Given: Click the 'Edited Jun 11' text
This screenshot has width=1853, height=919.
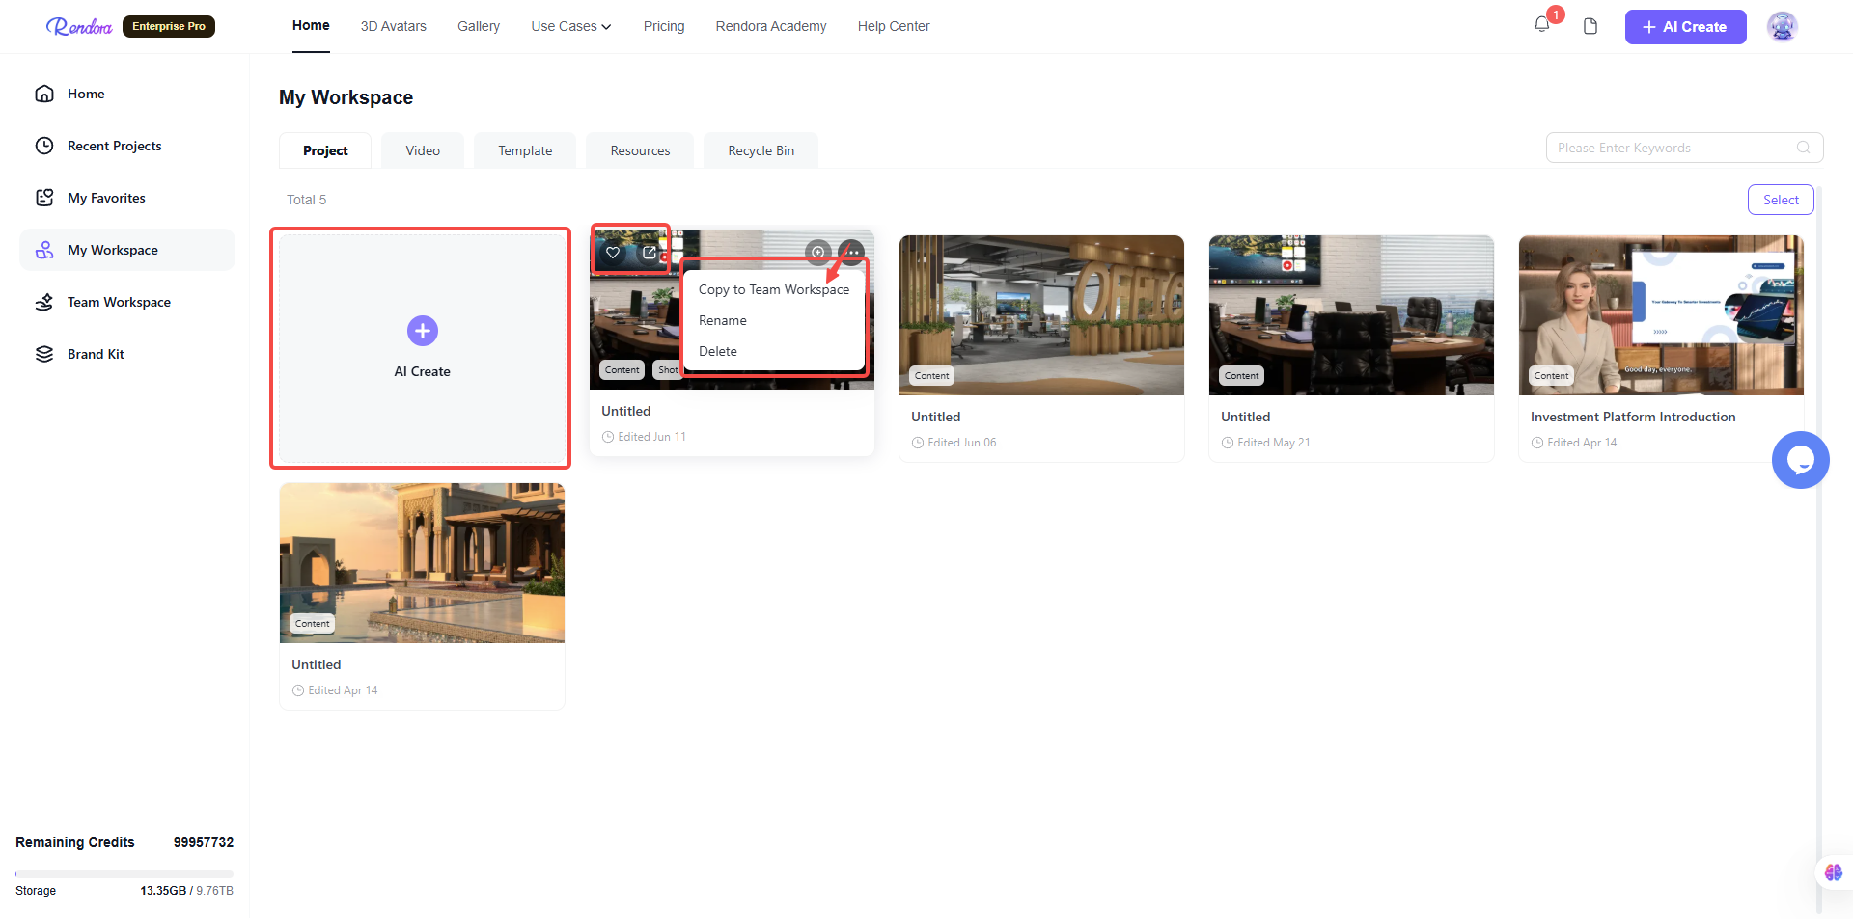Looking at the screenshot, I should [651, 437].
